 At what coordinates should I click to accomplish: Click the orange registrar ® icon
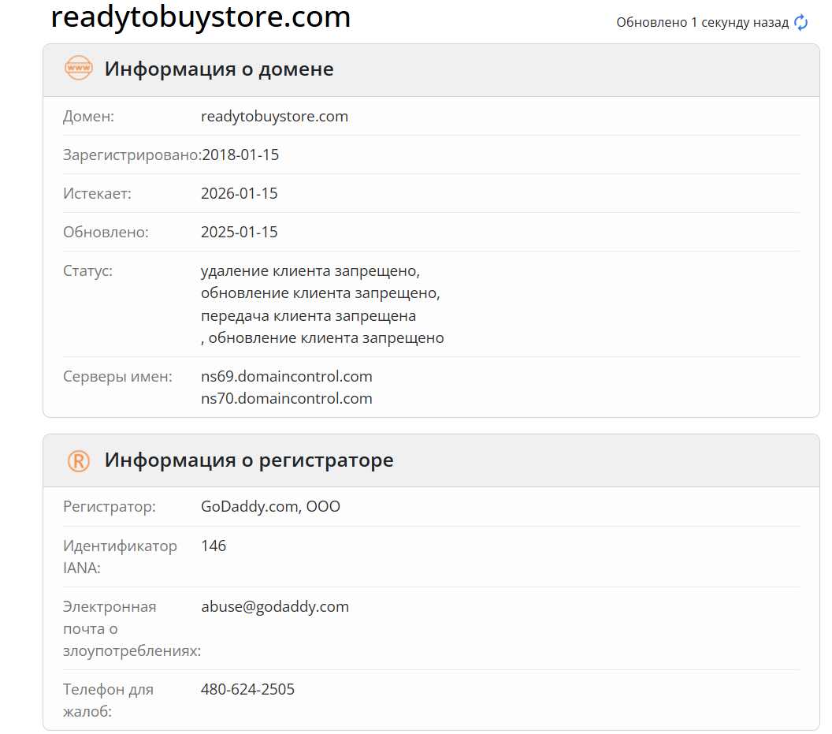[x=79, y=460]
